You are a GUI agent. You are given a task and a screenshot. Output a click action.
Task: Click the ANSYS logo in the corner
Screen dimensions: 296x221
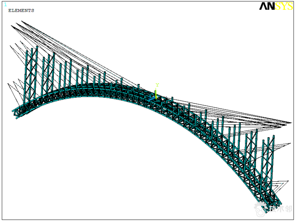(276, 6)
